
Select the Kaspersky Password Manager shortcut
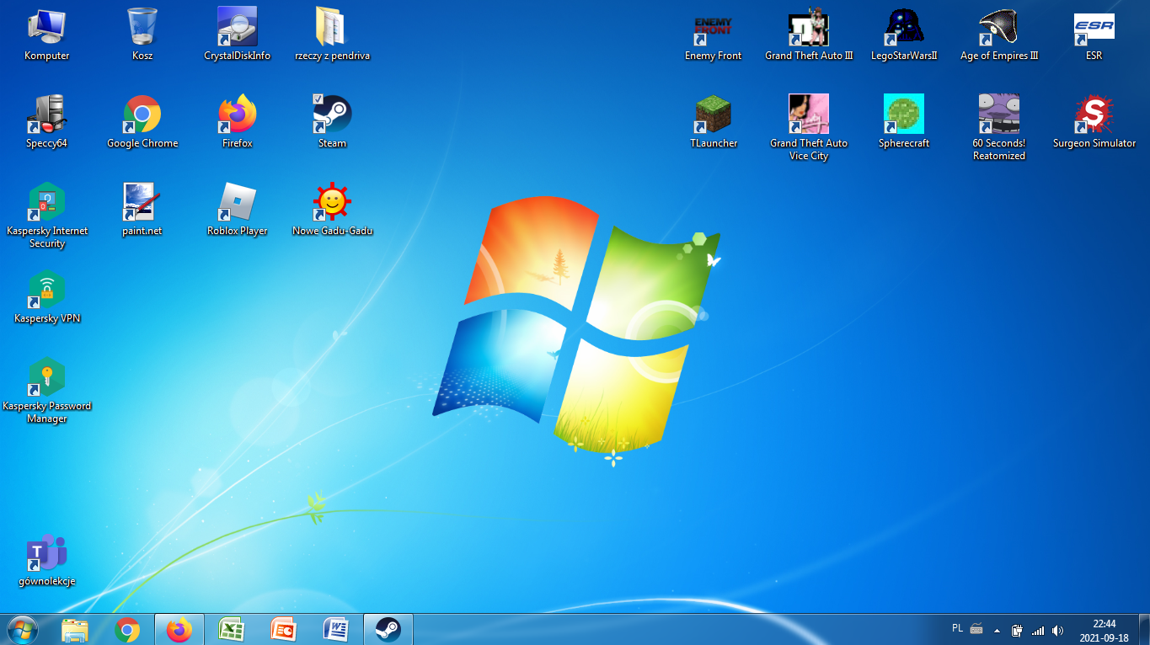[x=47, y=391]
